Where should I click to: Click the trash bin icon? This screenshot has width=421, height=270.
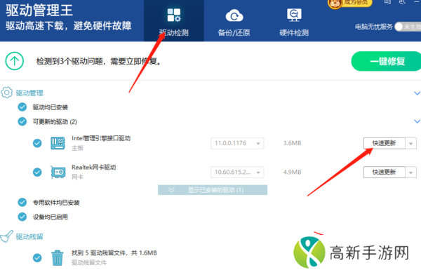(58, 257)
